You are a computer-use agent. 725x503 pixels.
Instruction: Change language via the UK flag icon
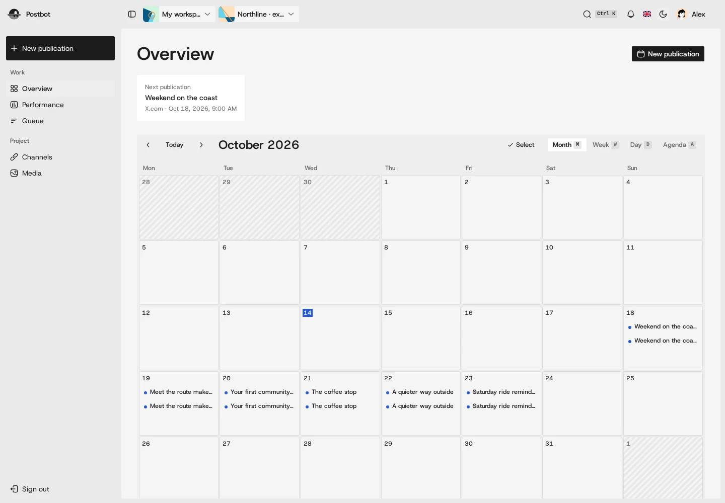[x=647, y=14]
